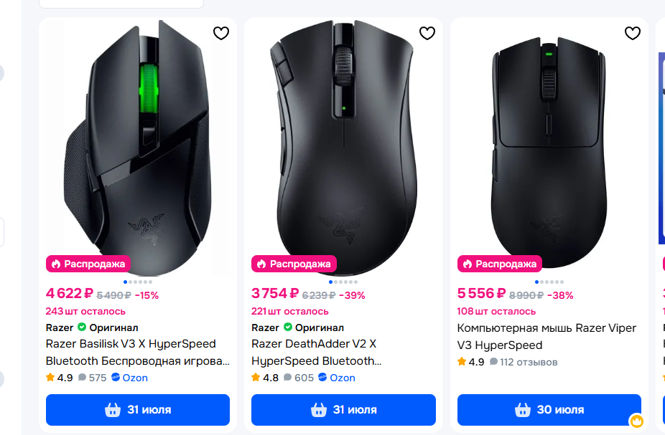Image resolution: width=665 pixels, height=435 pixels.
Task: Click the crown icon near Viper card
Action: [636, 421]
